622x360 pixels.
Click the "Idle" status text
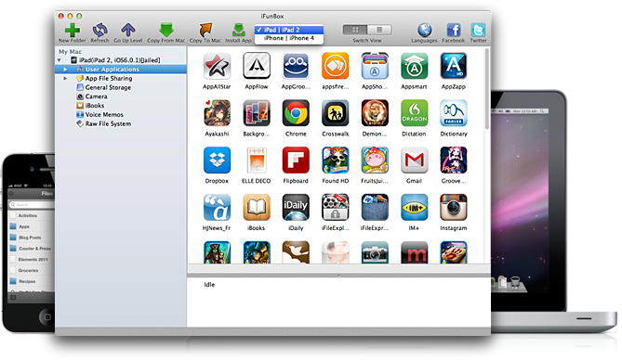tap(209, 285)
